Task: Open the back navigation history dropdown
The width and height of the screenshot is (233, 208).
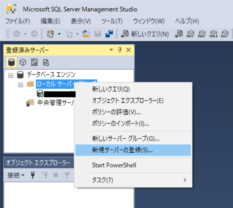Action: tap(25, 34)
